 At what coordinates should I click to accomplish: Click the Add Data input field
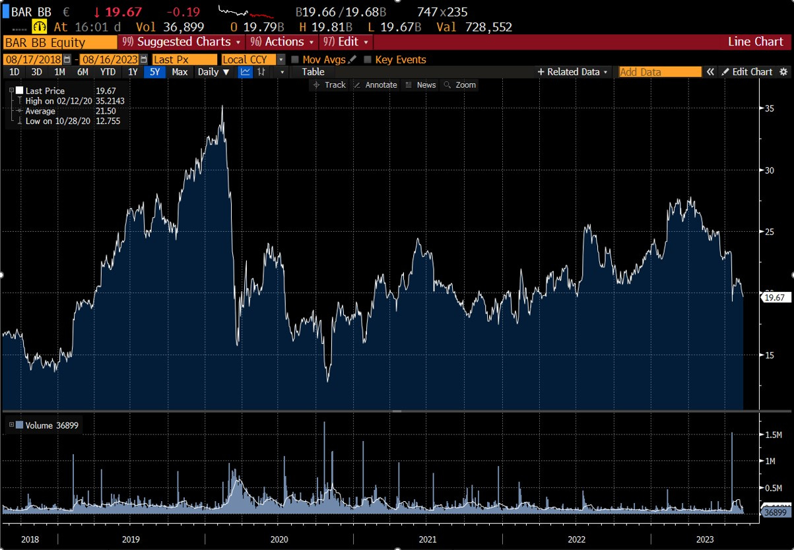[660, 72]
